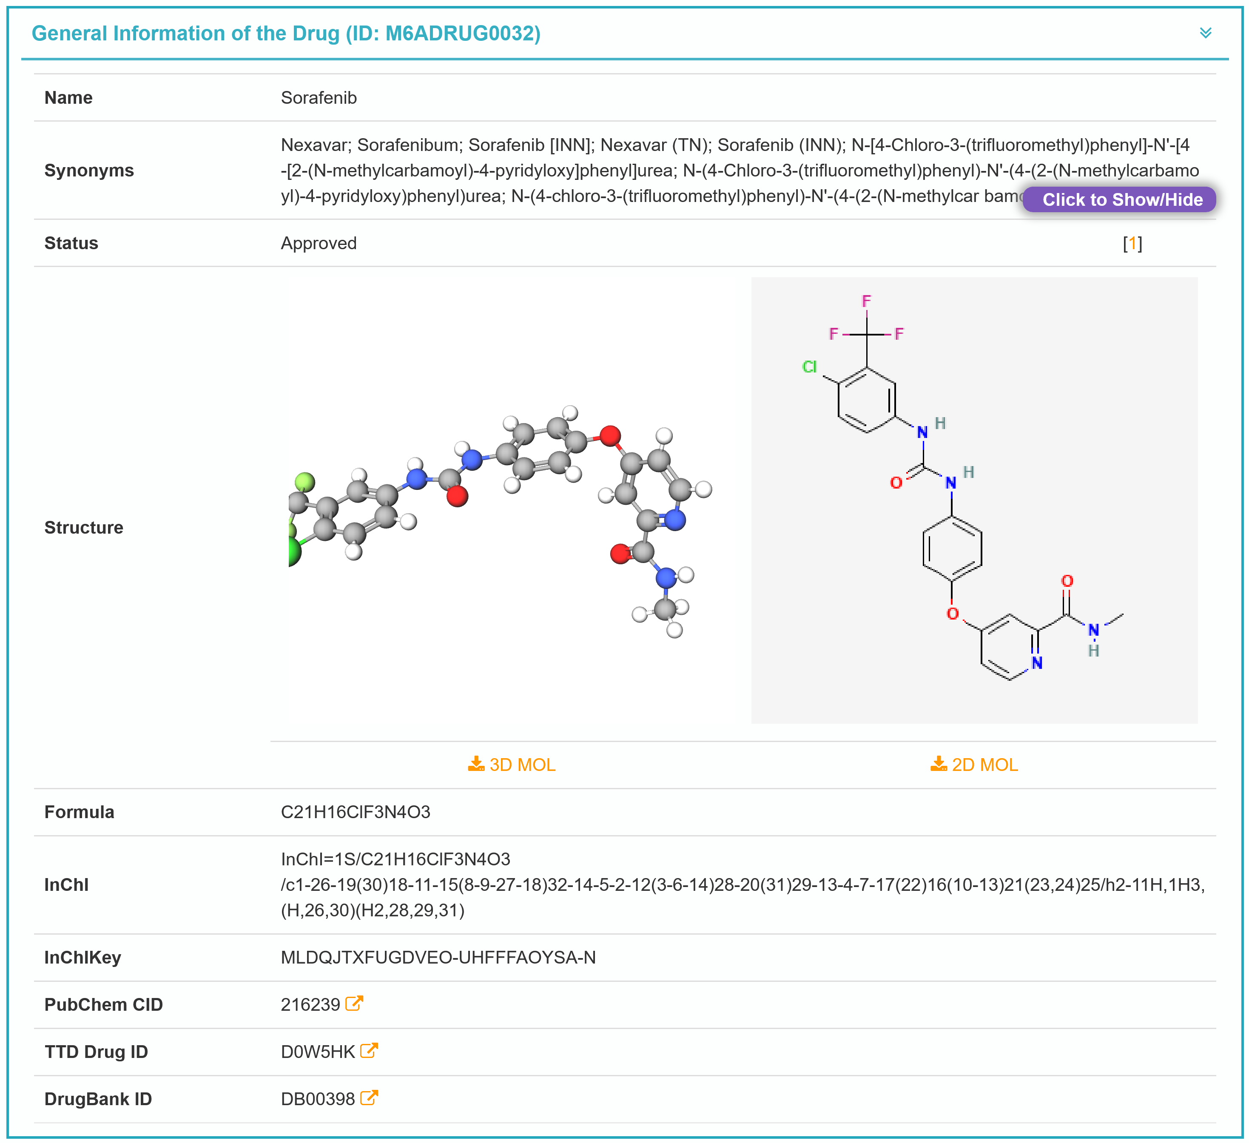Click the top fluorine label in 2D structure
1249x1143 pixels.
(866, 301)
